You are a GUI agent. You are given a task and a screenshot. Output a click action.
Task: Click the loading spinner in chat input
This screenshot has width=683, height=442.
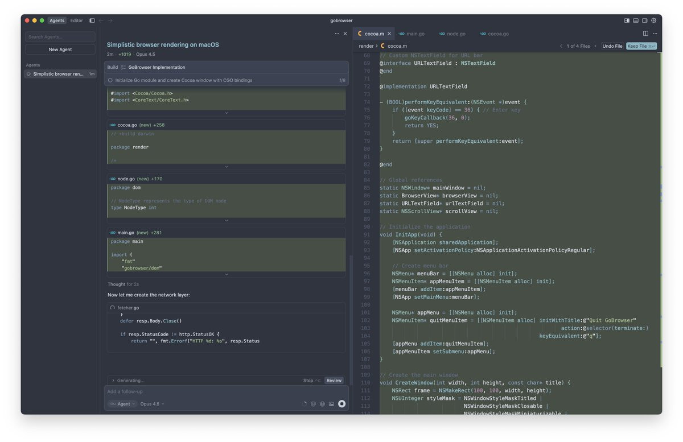point(304,404)
